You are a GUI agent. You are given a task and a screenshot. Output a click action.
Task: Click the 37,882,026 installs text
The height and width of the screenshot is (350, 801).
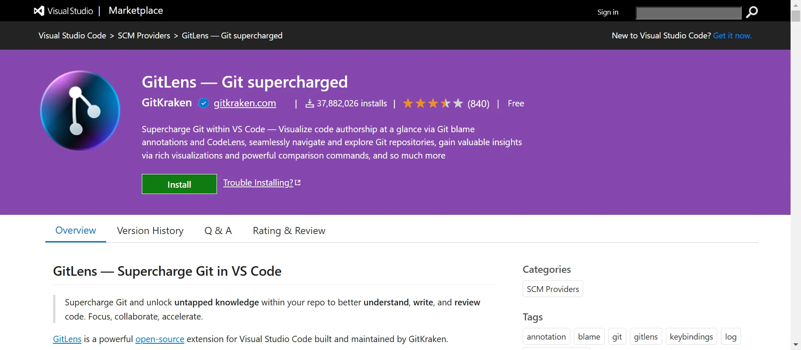[352, 103]
